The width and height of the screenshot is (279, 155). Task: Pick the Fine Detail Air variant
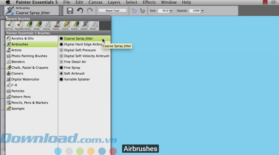click(84, 62)
